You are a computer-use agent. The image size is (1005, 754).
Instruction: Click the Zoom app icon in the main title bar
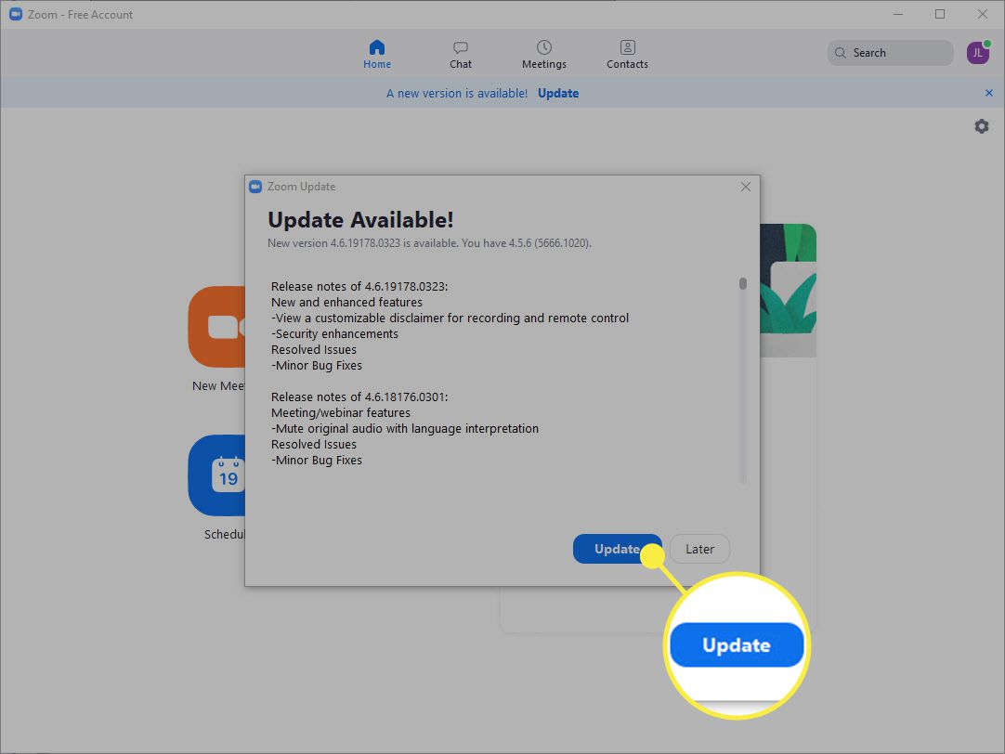[x=15, y=15]
